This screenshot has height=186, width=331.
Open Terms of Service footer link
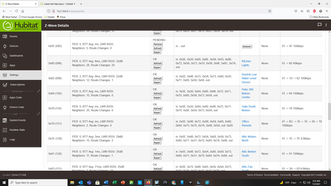(x=255, y=175)
